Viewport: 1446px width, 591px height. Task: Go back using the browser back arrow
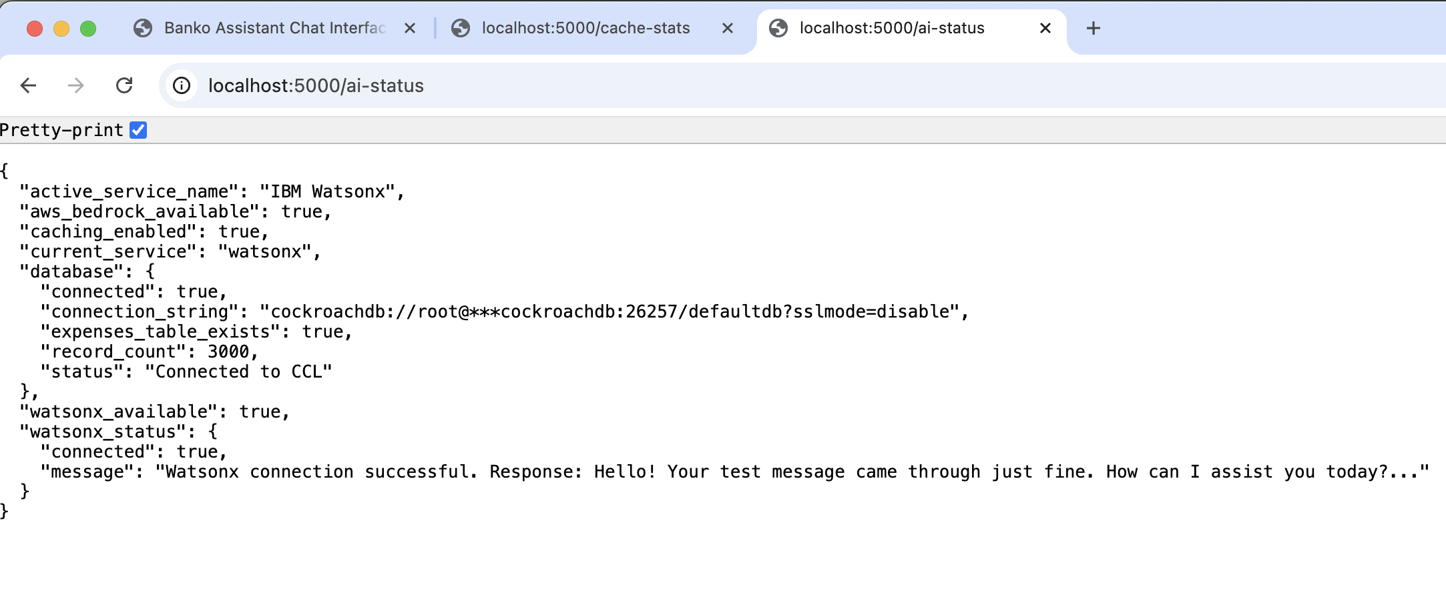28,85
